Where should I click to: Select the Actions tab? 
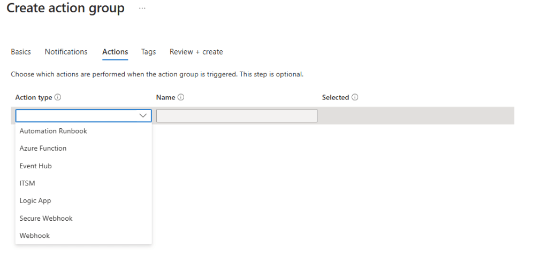coord(115,52)
